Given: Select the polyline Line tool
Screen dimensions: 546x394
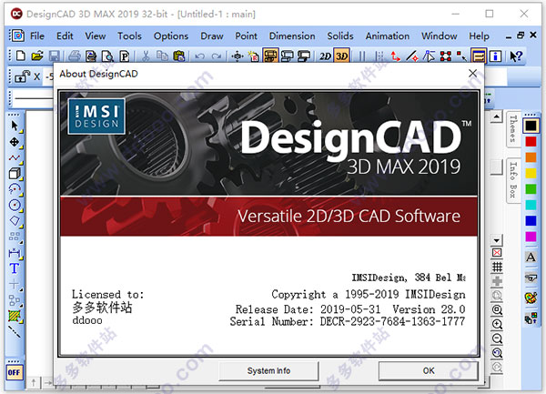Looking at the screenshot, I should (x=15, y=157).
